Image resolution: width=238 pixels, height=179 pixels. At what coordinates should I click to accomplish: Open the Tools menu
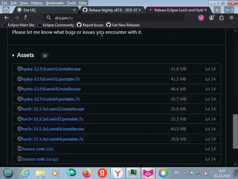pyautogui.click(x=71, y=3)
